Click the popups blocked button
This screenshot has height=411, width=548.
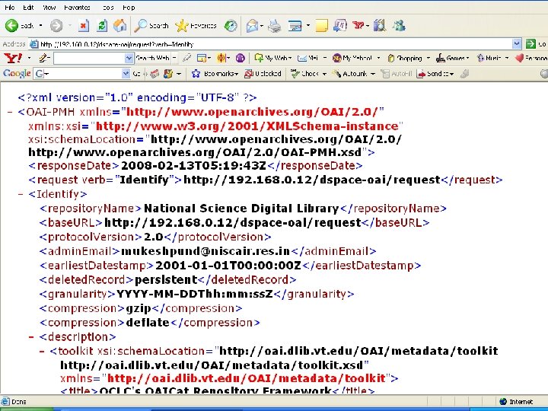(263, 74)
